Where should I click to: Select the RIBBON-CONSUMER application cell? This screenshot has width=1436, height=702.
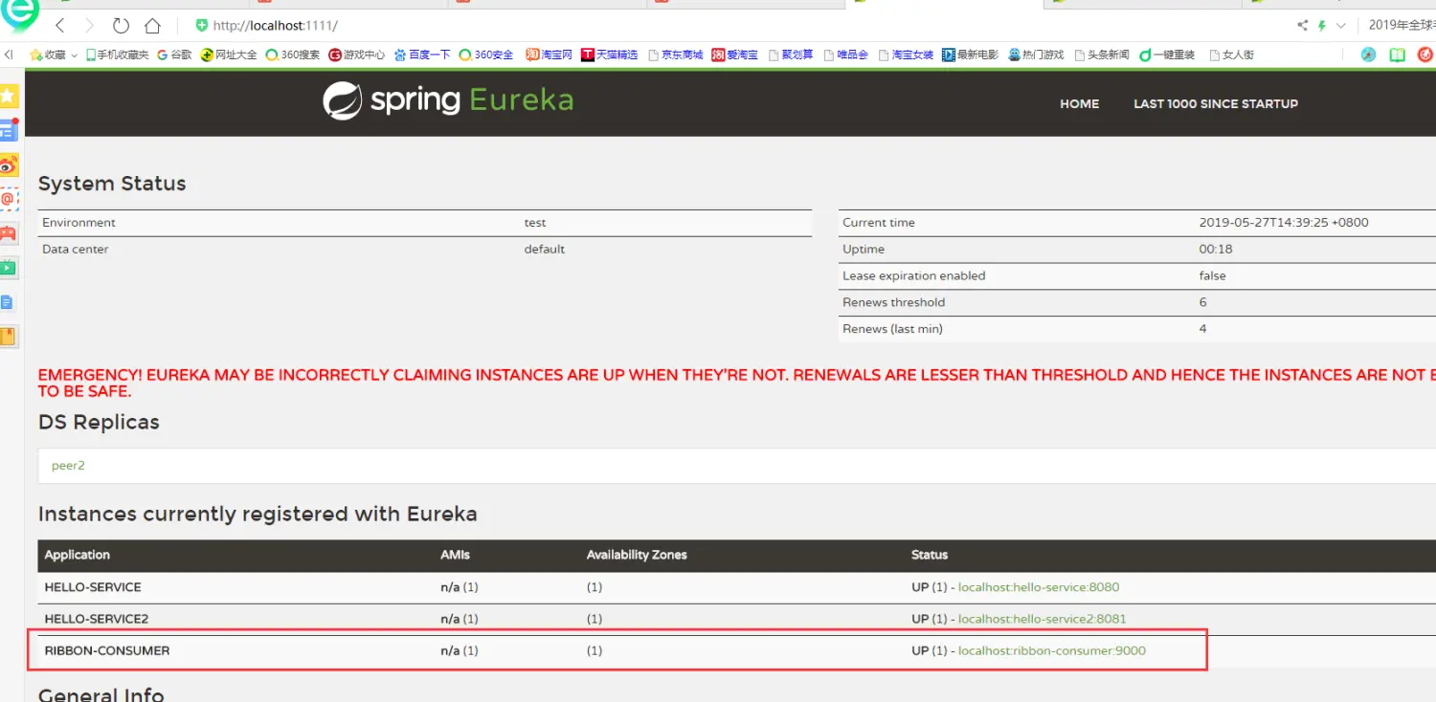tap(107, 650)
